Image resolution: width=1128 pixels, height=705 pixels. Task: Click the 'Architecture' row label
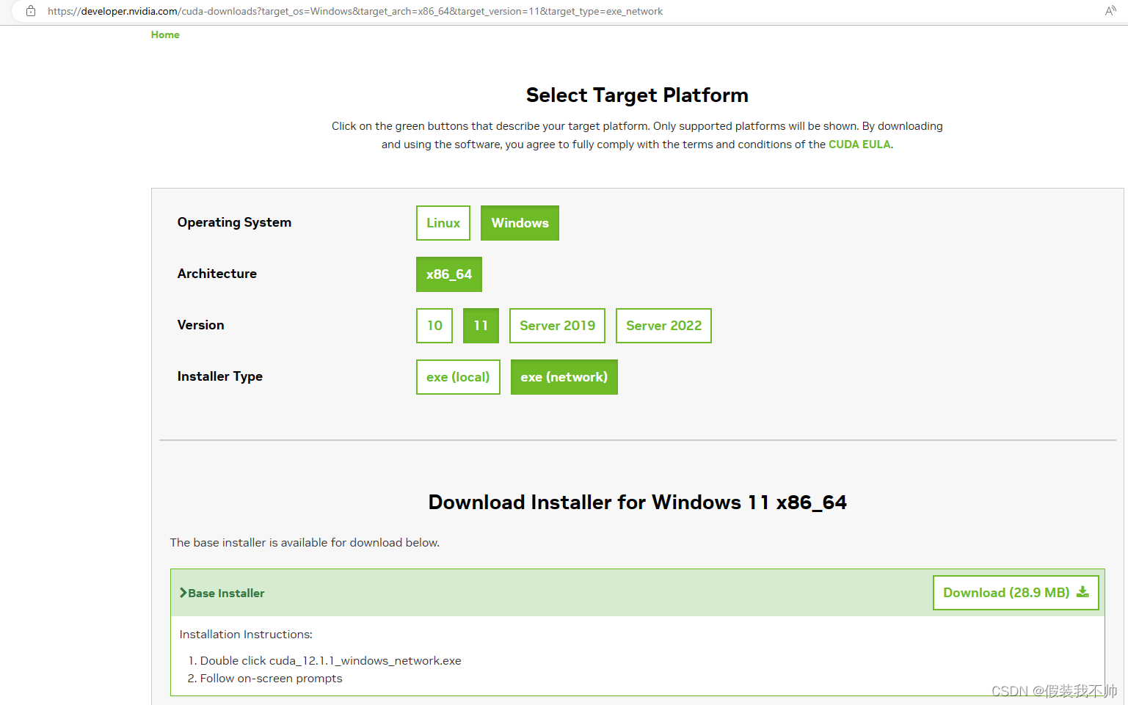[x=217, y=274]
